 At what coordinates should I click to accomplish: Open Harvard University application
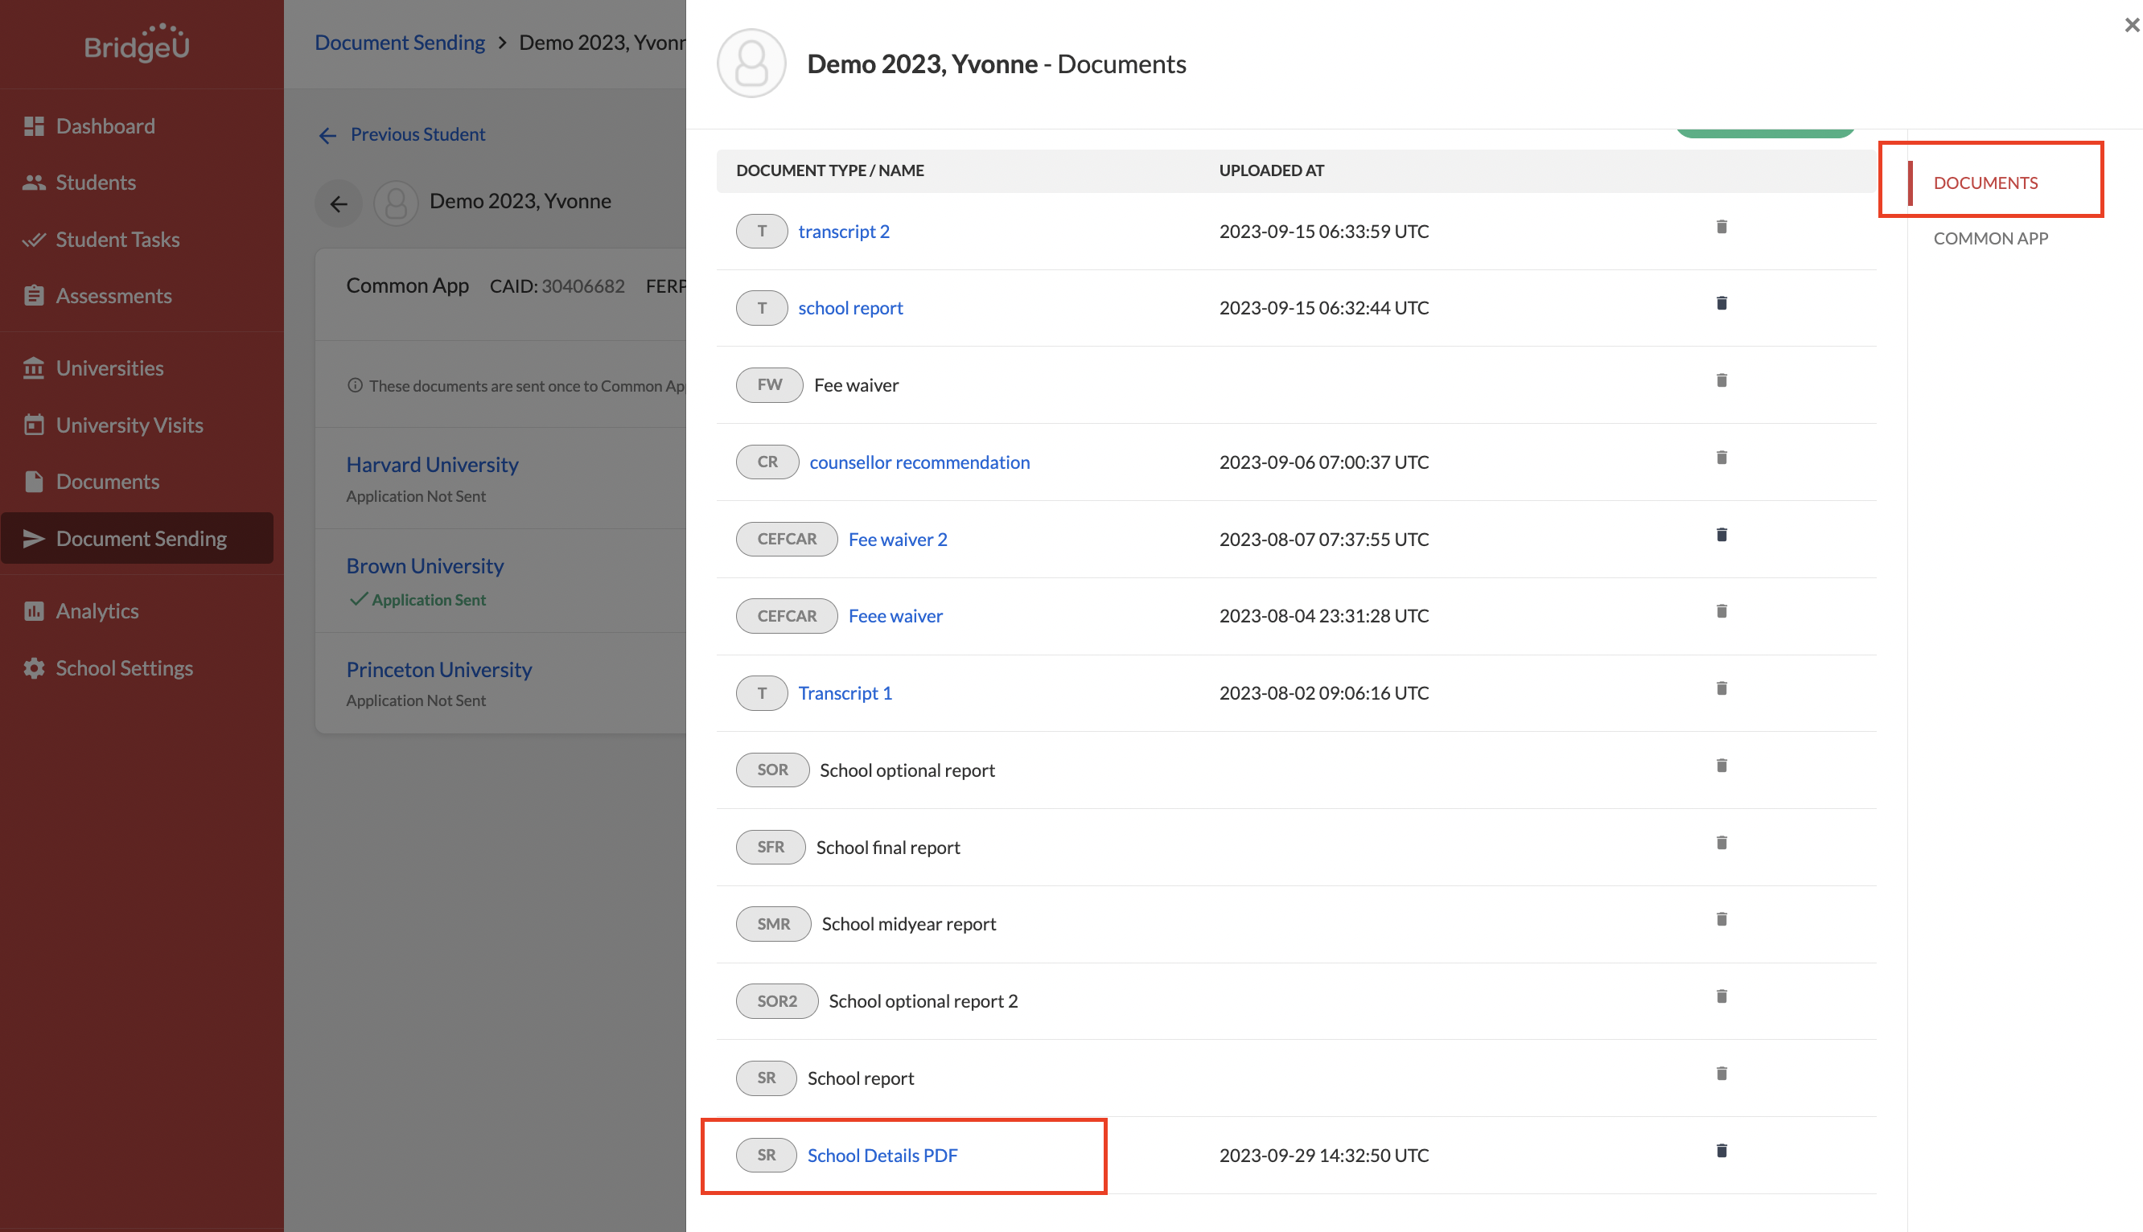[432, 465]
